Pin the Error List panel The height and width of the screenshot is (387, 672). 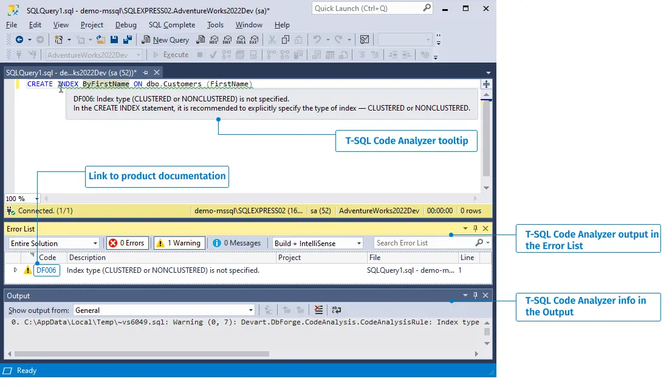tap(475, 228)
